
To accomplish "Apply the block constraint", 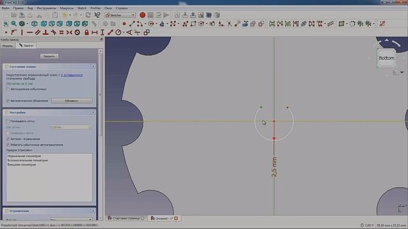I will tap(77, 32).
